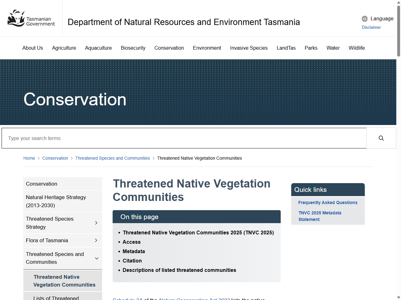Go to Conservation breadcrumb link
The image size is (401, 300).
click(x=55, y=158)
